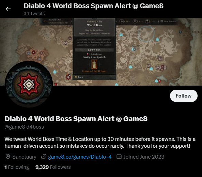Click the Track option in banner
This screenshot has height=177, width=202.
click(79, 77)
